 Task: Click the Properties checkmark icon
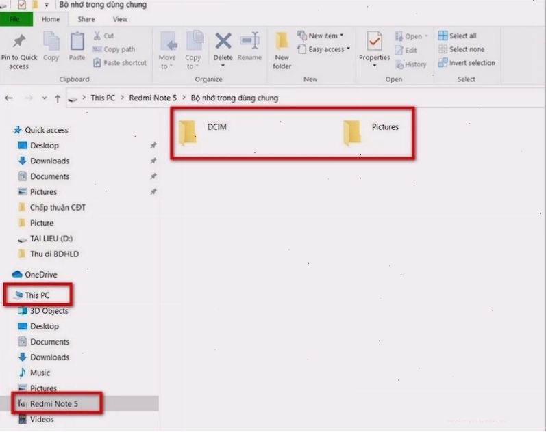[x=374, y=41]
